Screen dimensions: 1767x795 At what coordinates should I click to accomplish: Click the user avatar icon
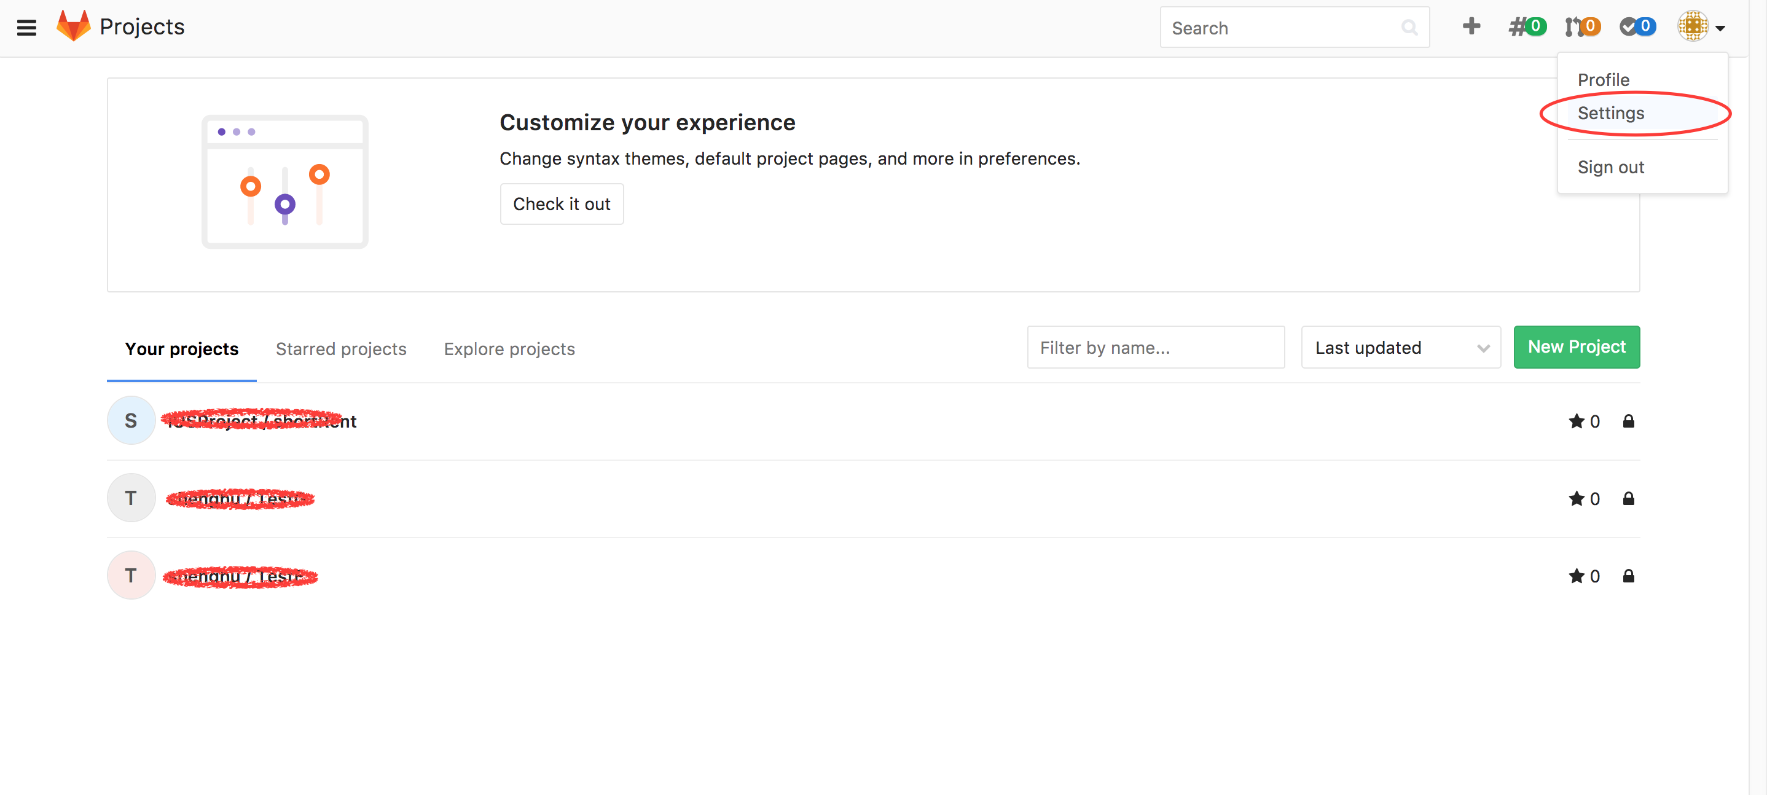1692,27
